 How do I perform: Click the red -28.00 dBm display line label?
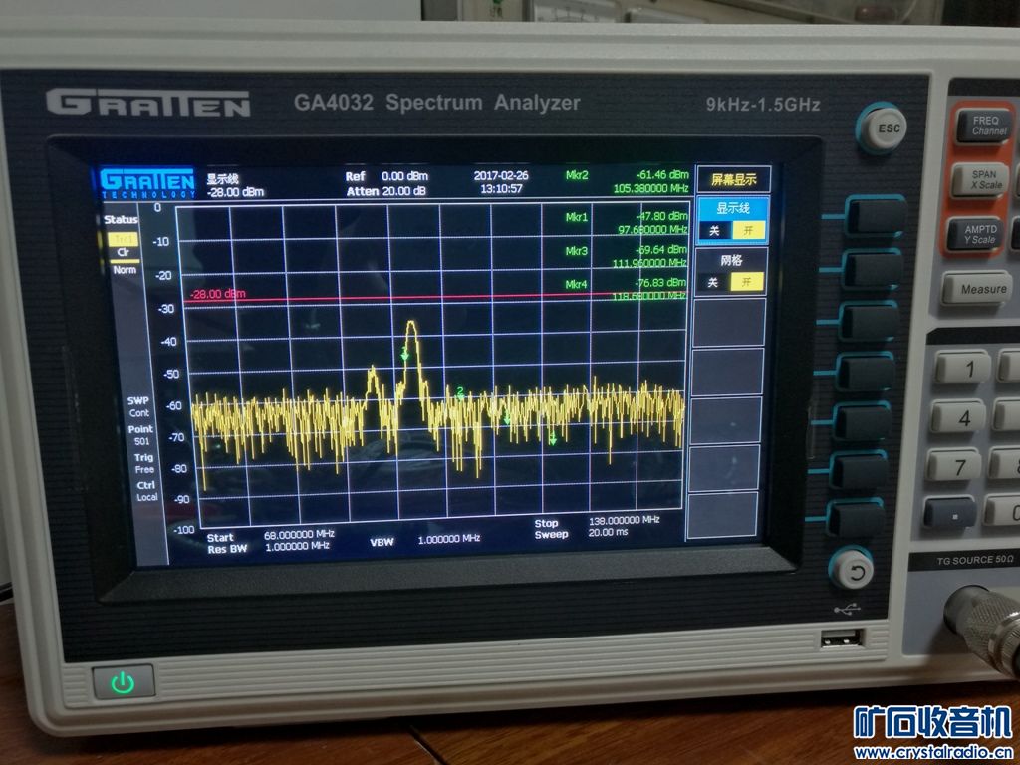click(x=217, y=294)
